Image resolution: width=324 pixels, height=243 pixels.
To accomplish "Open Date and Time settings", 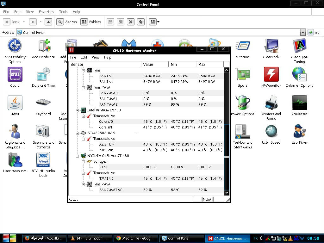I will (x=43, y=77).
